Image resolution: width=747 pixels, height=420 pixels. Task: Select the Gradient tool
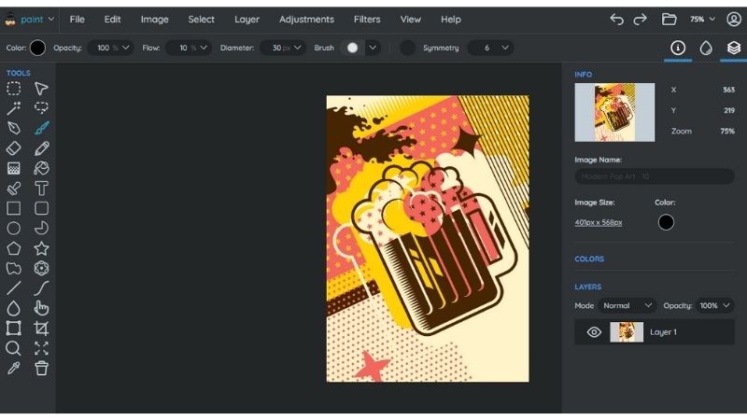[13, 168]
